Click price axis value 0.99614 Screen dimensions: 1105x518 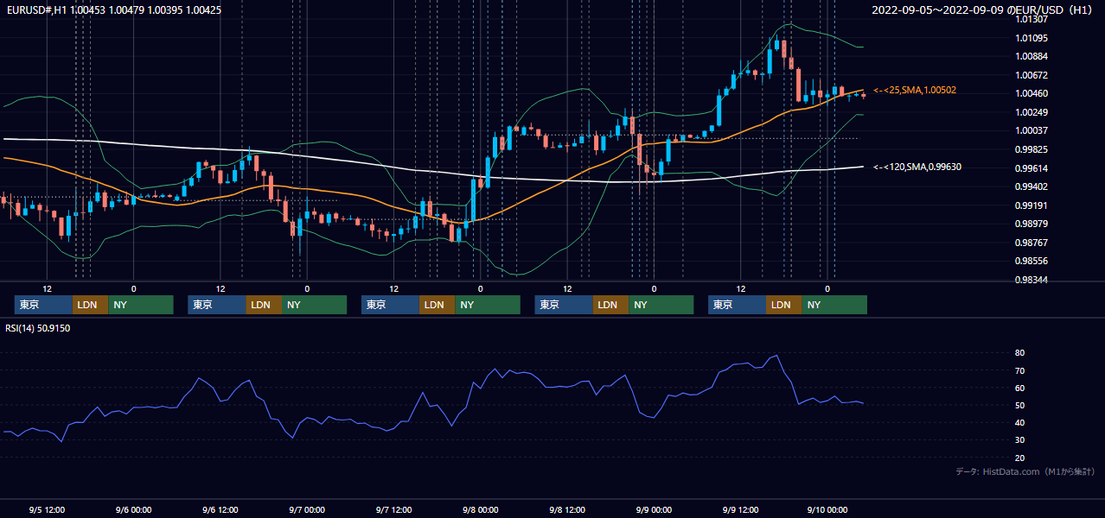(x=1032, y=168)
